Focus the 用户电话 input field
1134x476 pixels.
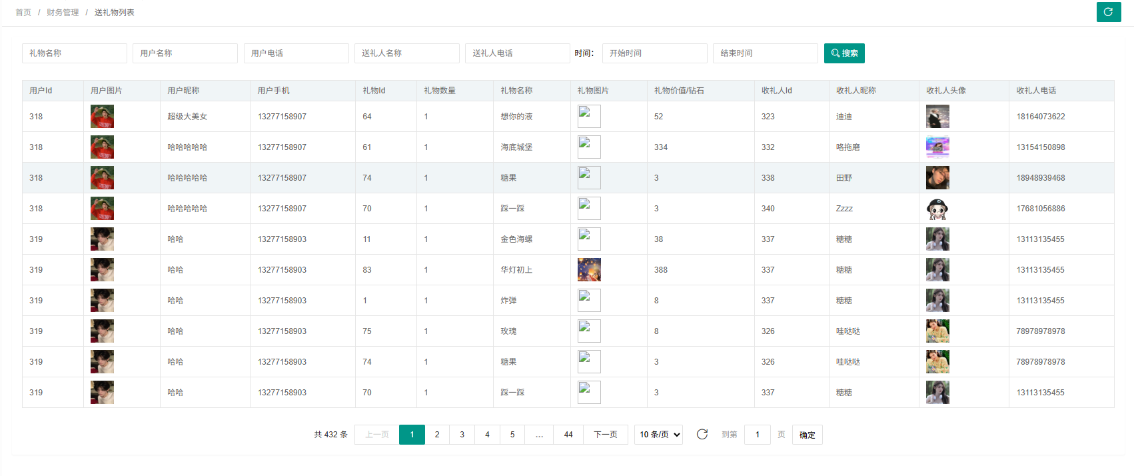(296, 53)
